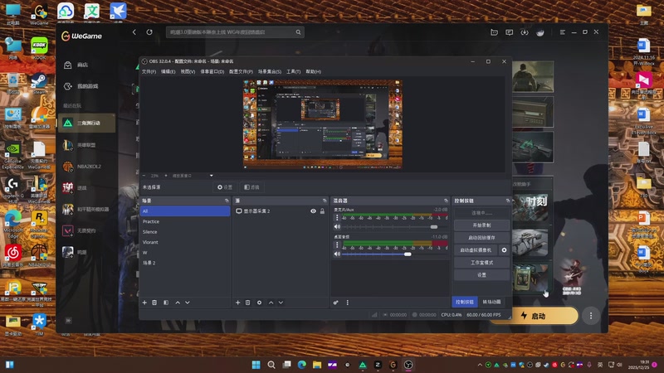Switch to the Controls tab at bottom right
Screen dimensions: 664x373
click(x=465, y=302)
